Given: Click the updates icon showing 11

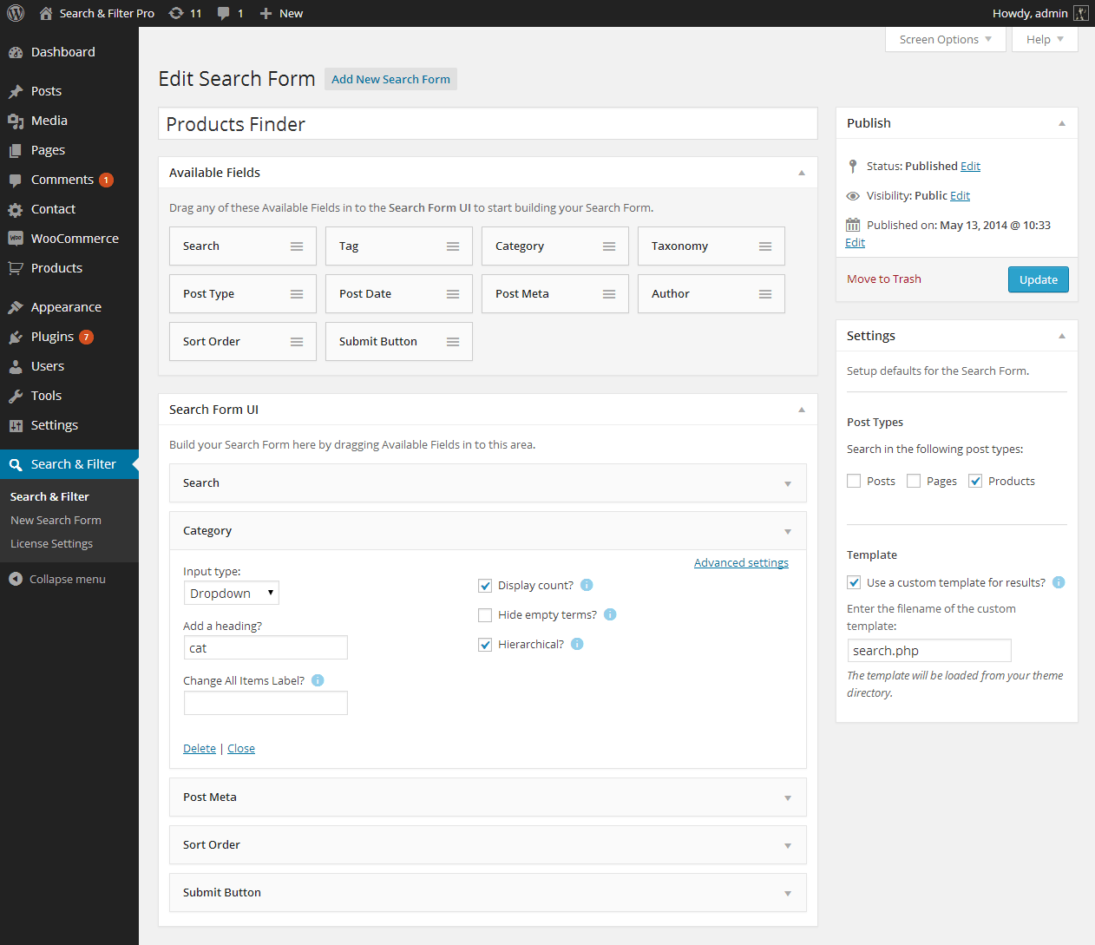Looking at the screenshot, I should 185,13.
